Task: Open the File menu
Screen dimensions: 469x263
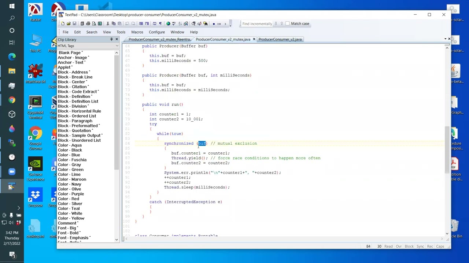Action: (x=65, y=32)
